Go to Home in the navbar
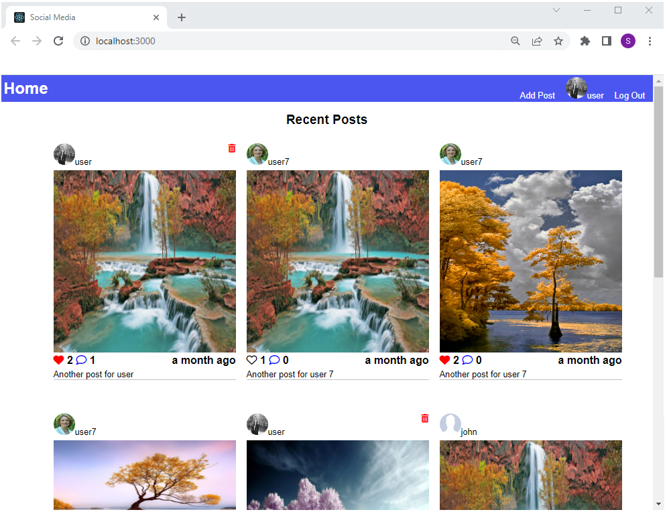 click(x=26, y=88)
